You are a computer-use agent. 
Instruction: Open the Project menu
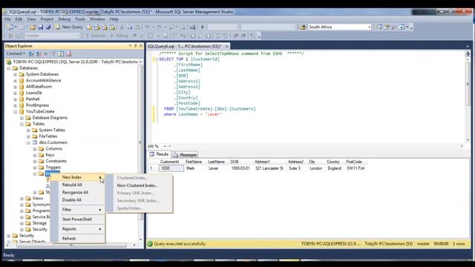pos(47,19)
